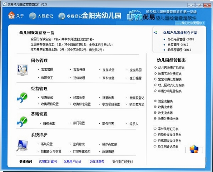213x172 pixels.
Task: Open 收费登记 under 经营管理
Action: pyautogui.click(x=47, y=97)
